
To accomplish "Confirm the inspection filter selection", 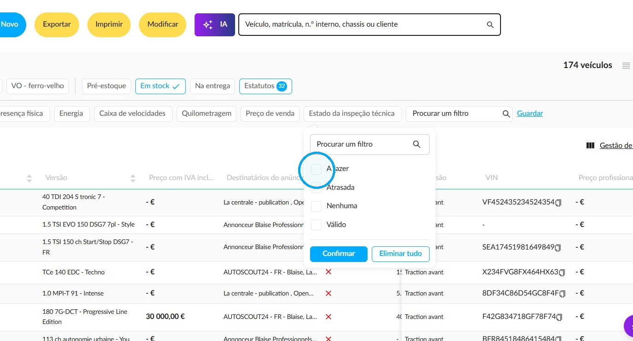I will (339, 254).
